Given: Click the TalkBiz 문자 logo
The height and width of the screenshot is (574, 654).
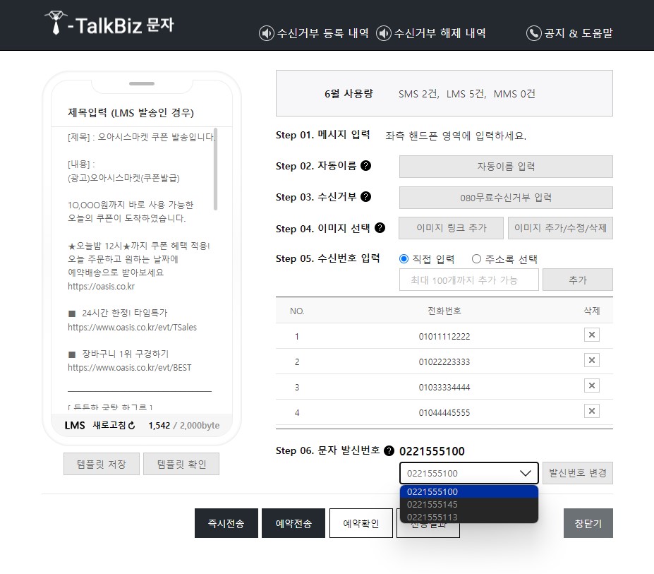Looking at the screenshot, I should click(109, 23).
